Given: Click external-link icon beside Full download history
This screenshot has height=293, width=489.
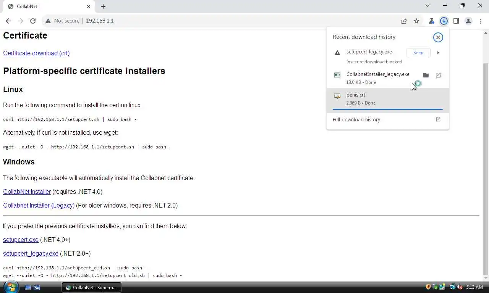Looking at the screenshot, I should click(x=438, y=119).
